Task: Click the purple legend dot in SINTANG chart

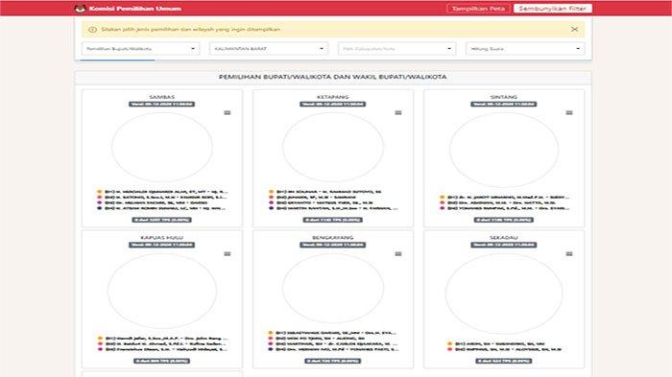Action: (x=442, y=208)
